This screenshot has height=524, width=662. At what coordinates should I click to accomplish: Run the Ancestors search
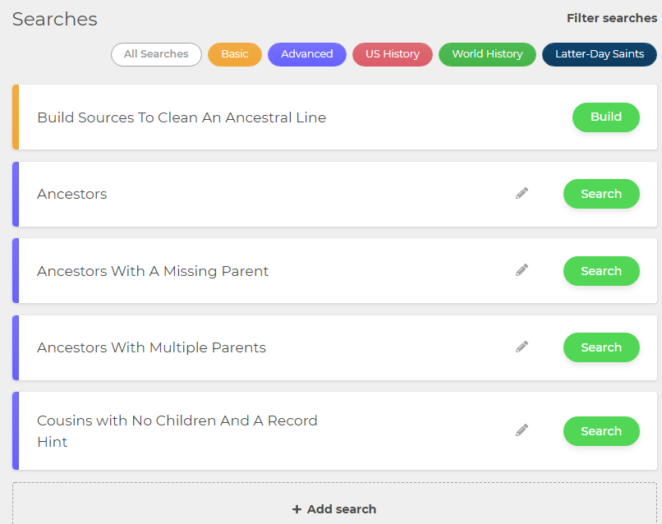click(x=601, y=194)
